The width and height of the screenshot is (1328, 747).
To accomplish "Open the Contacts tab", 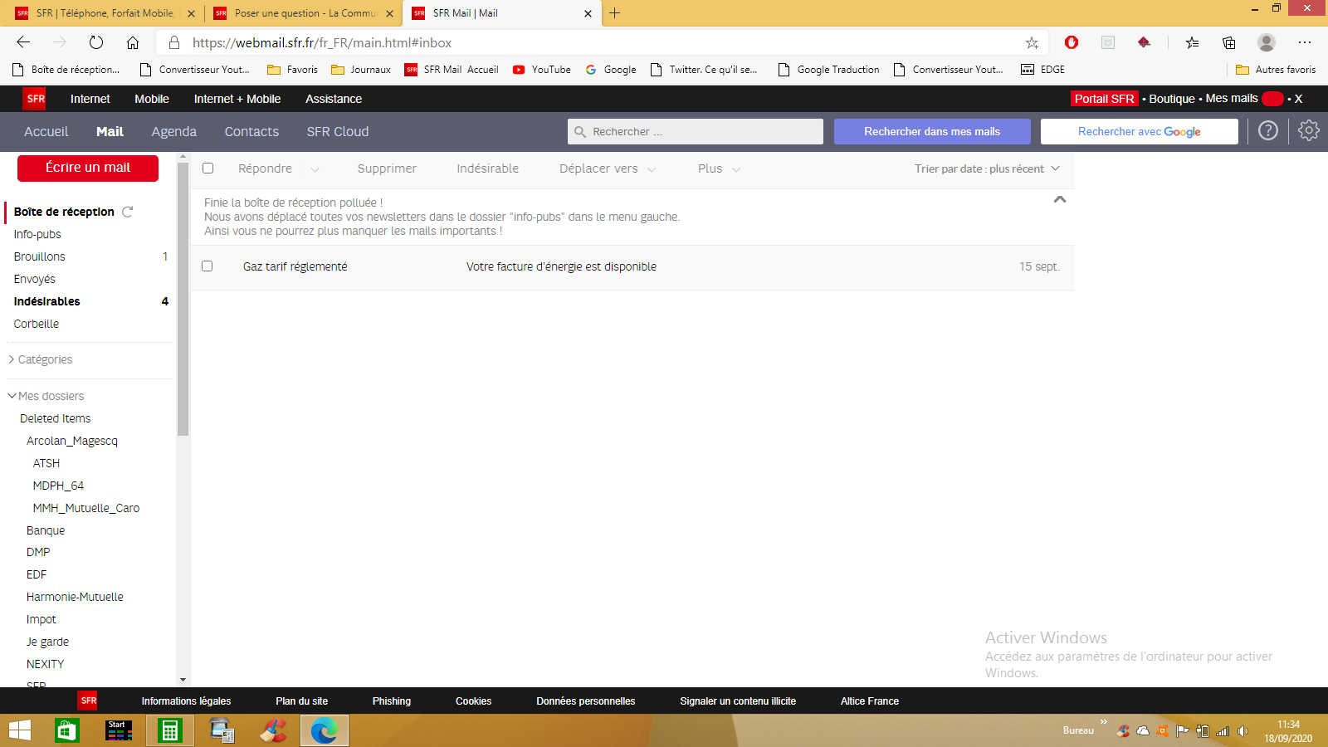I will [251, 132].
